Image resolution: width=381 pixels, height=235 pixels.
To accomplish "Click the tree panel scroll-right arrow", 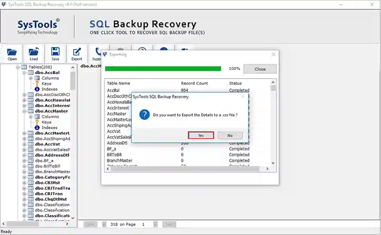I will click(x=67, y=224).
